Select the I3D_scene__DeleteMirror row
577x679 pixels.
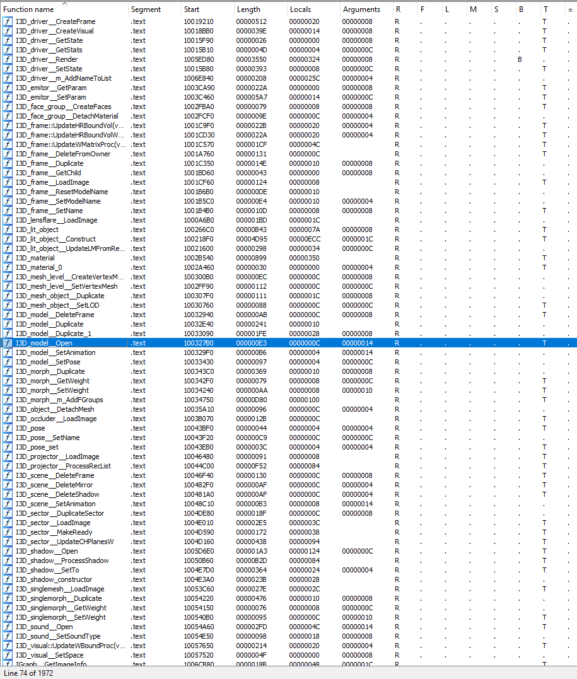click(x=63, y=485)
